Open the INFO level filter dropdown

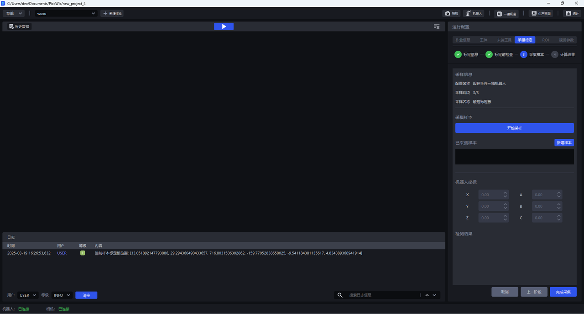[62, 295]
